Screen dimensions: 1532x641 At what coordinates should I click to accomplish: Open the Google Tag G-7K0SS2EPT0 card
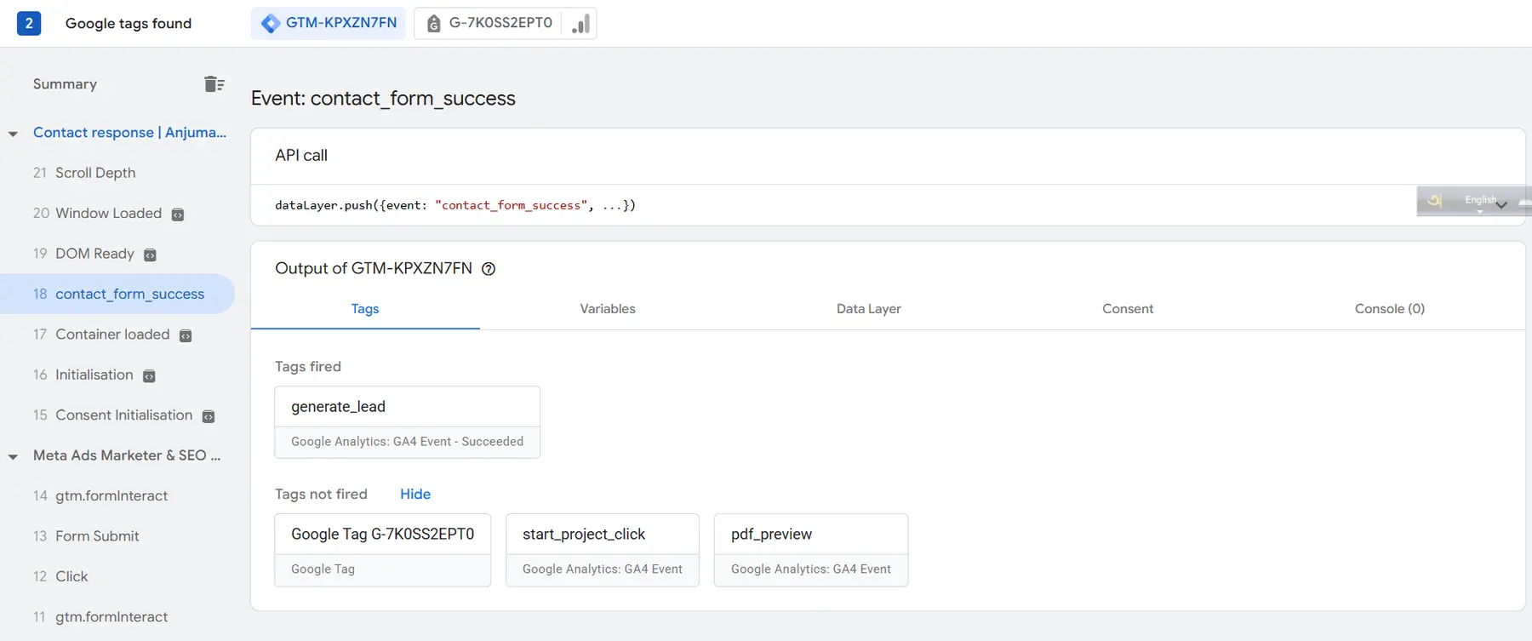click(383, 550)
